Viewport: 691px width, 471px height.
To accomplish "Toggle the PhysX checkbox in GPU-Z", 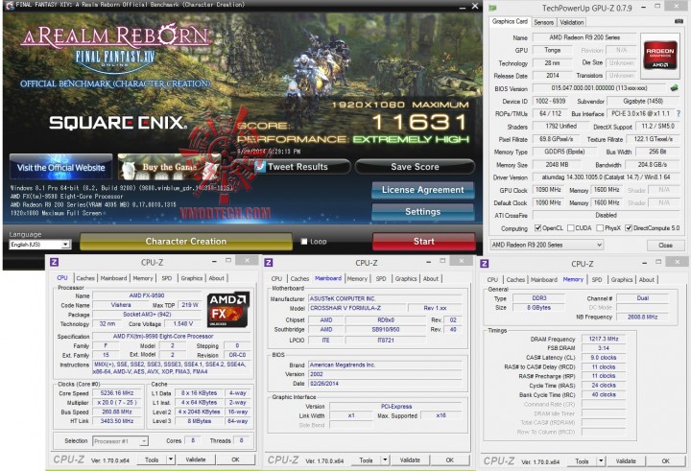I will point(600,227).
